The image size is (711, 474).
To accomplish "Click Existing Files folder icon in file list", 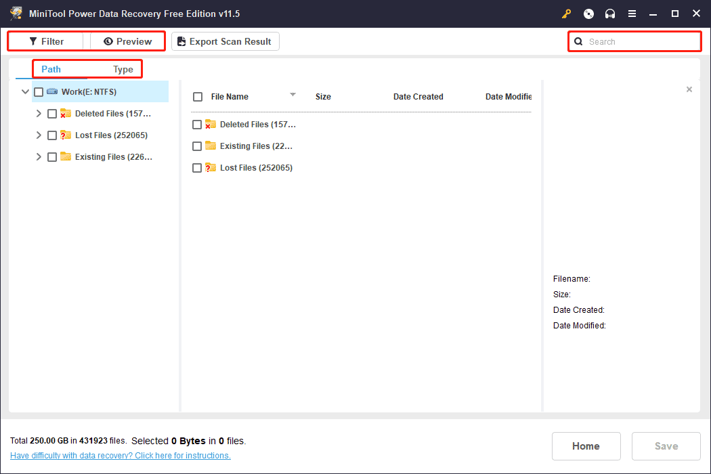I will click(x=211, y=146).
